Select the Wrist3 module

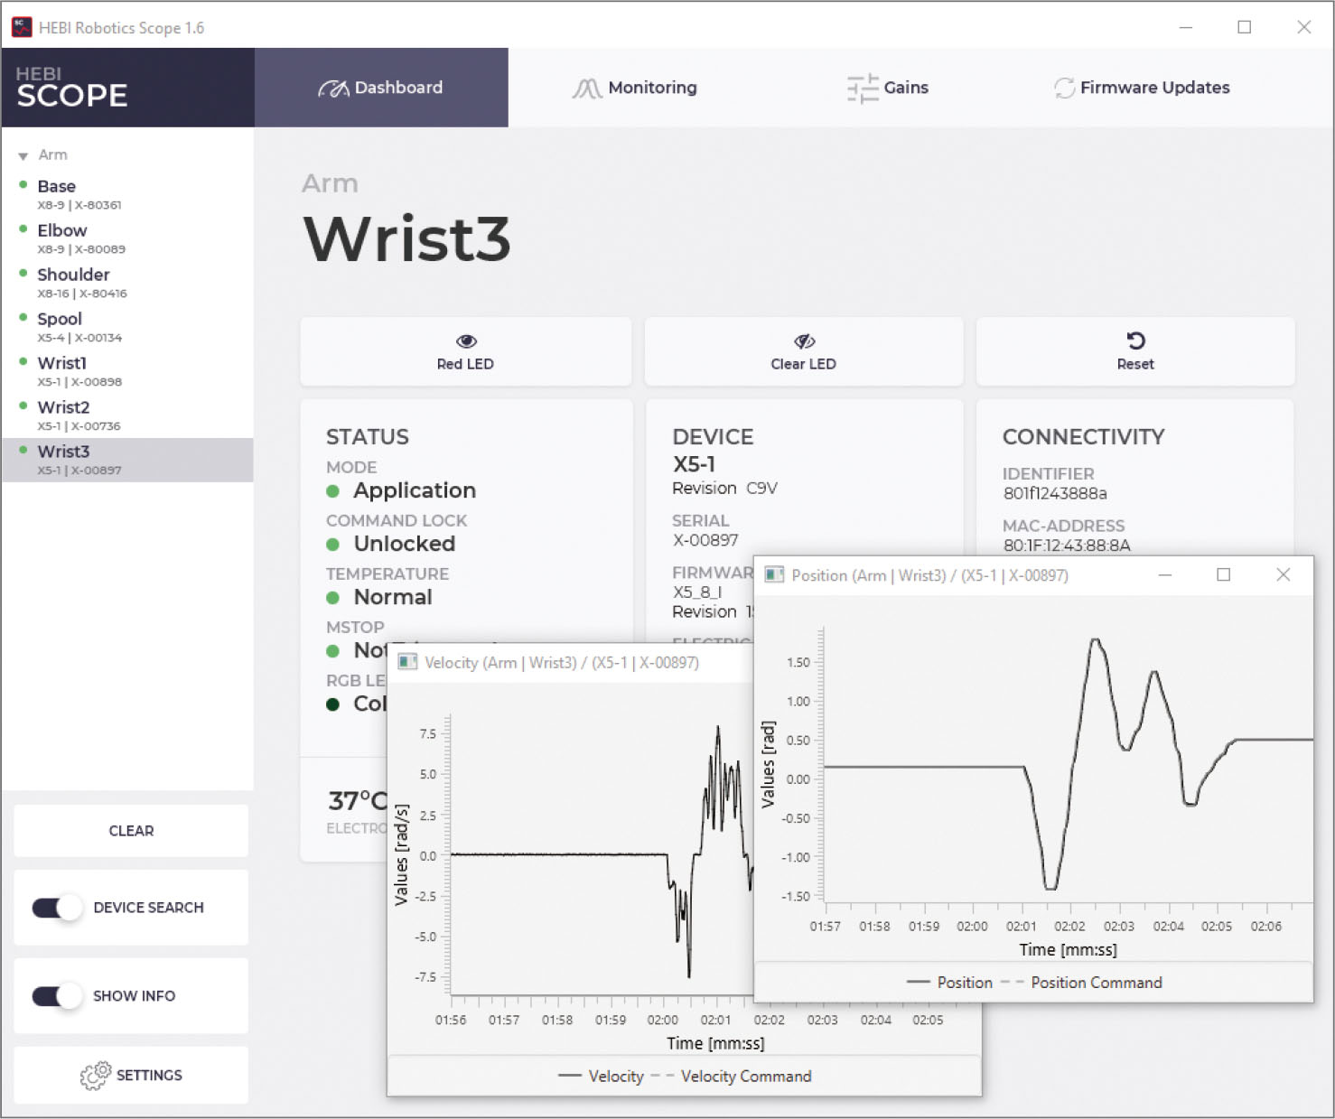(x=127, y=460)
